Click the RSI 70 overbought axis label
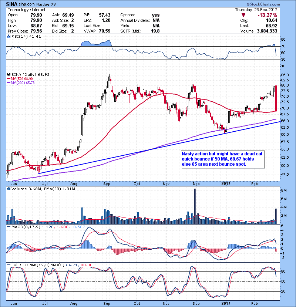The image size is (296, 307). [x=283, y=46]
